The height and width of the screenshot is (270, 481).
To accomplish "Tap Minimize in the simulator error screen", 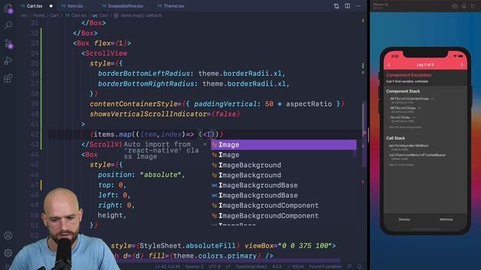I will coord(446,220).
